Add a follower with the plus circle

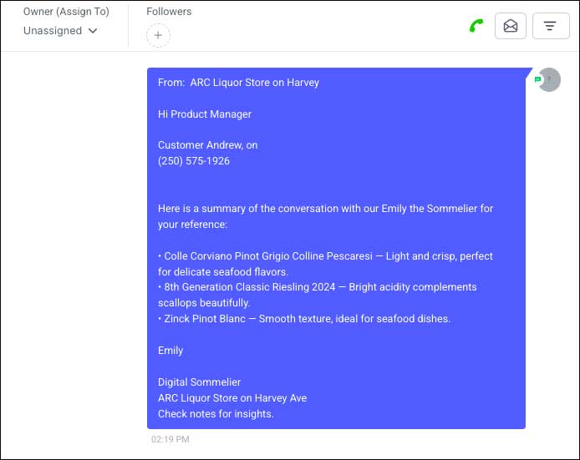pyautogui.click(x=158, y=35)
